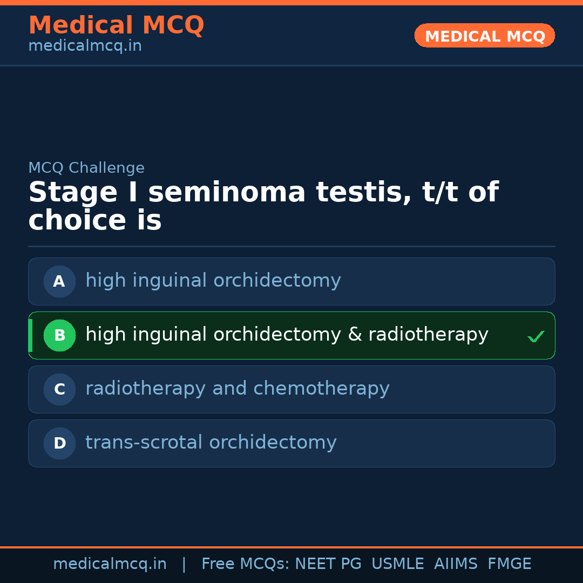
Task: Select AIIMS in the footer
Action: 456,564
